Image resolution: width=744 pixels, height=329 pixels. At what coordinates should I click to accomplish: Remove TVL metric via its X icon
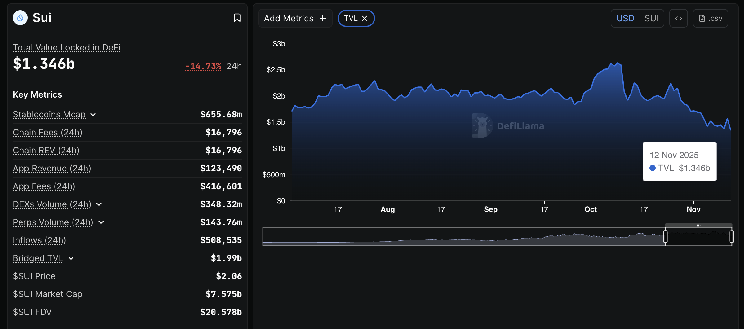[365, 18]
